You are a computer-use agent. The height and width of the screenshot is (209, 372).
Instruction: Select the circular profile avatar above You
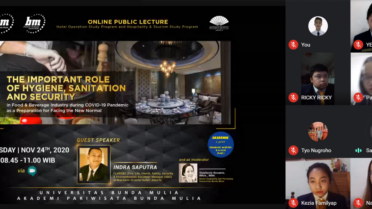[x=318, y=26]
